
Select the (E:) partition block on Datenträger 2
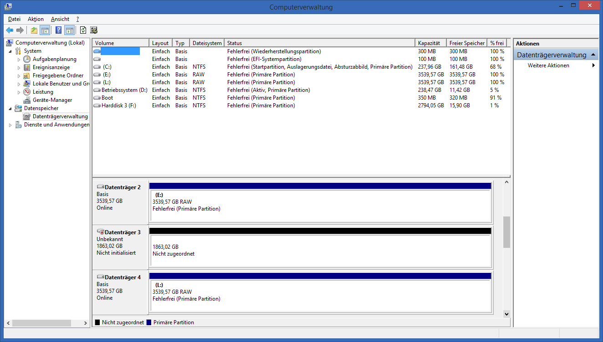click(x=320, y=202)
